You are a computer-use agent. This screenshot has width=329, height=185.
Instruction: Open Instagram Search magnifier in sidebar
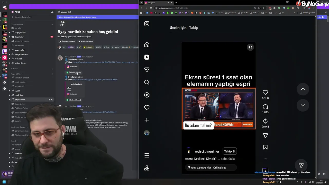pyautogui.click(x=147, y=82)
